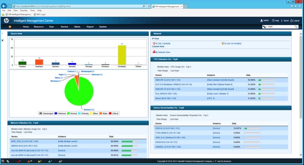This screenshot has height=165, width=304.
Task: Click the critical red alarm icon in status bar
Action: 19,161
